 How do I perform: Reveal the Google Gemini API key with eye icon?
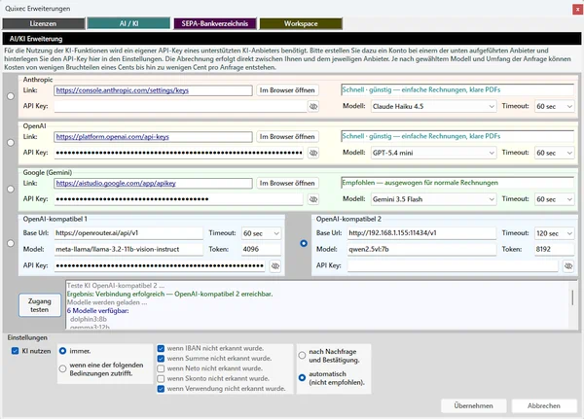coord(313,199)
